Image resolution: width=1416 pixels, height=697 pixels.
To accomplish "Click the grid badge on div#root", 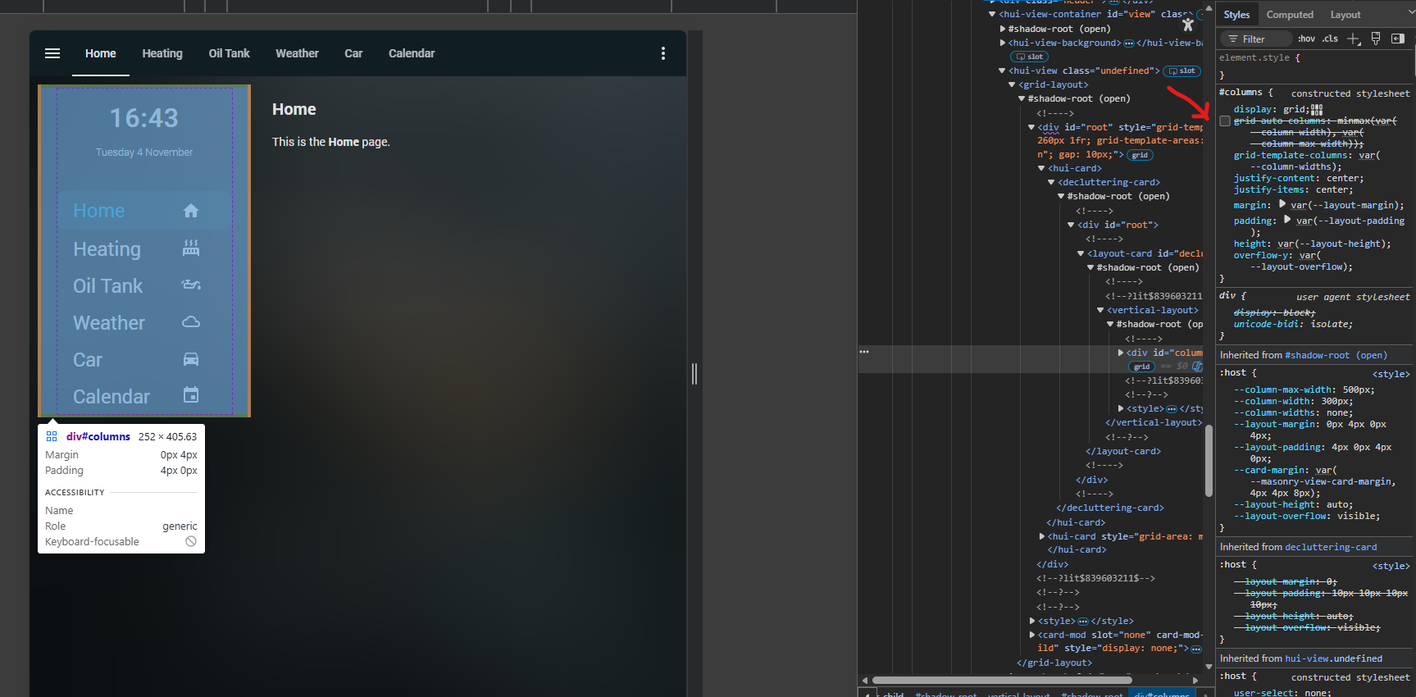I will tap(1140, 155).
